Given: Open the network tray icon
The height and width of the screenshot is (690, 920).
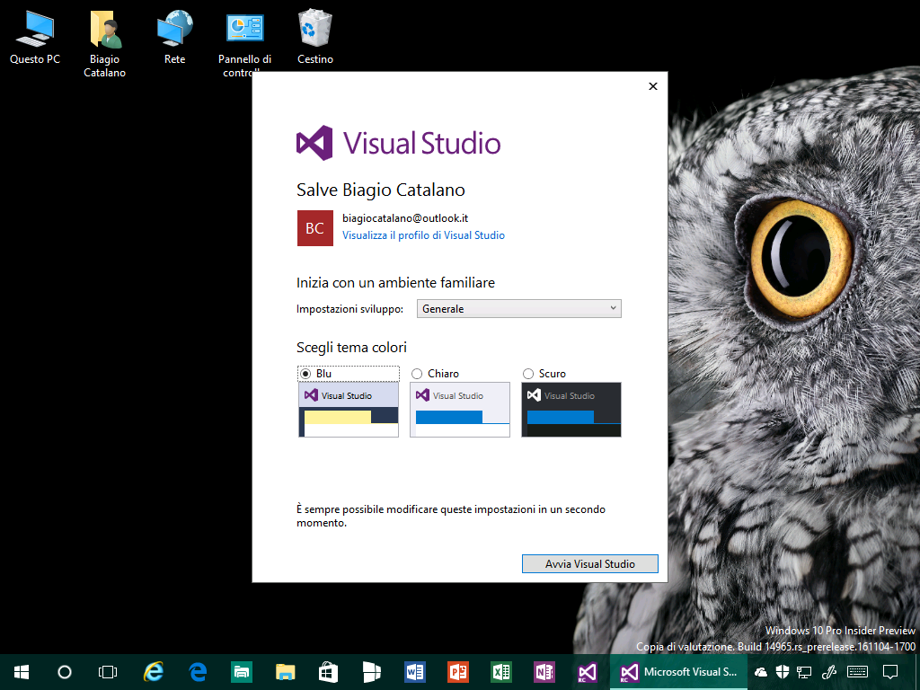Looking at the screenshot, I should (804, 672).
